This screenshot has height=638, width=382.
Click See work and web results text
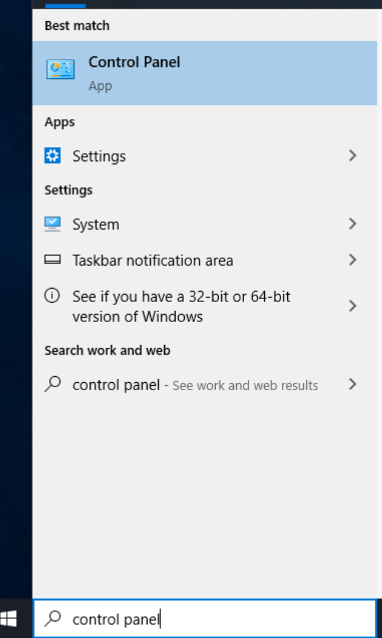pyautogui.click(x=245, y=385)
